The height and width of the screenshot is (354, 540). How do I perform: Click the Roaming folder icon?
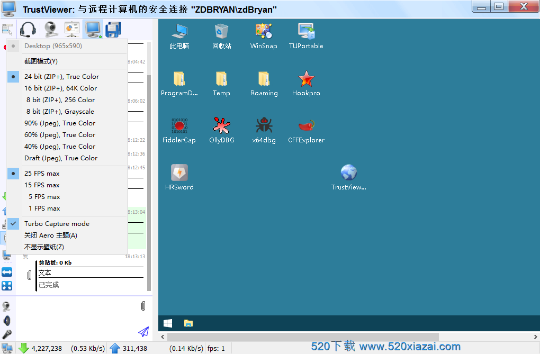(x=264, y=83)
